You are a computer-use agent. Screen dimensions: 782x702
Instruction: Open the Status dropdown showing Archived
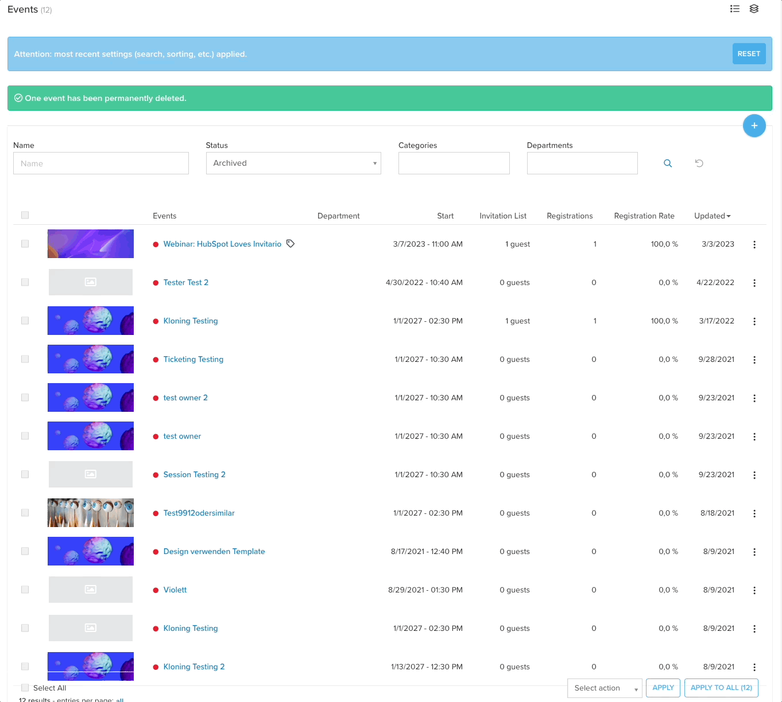293,163
